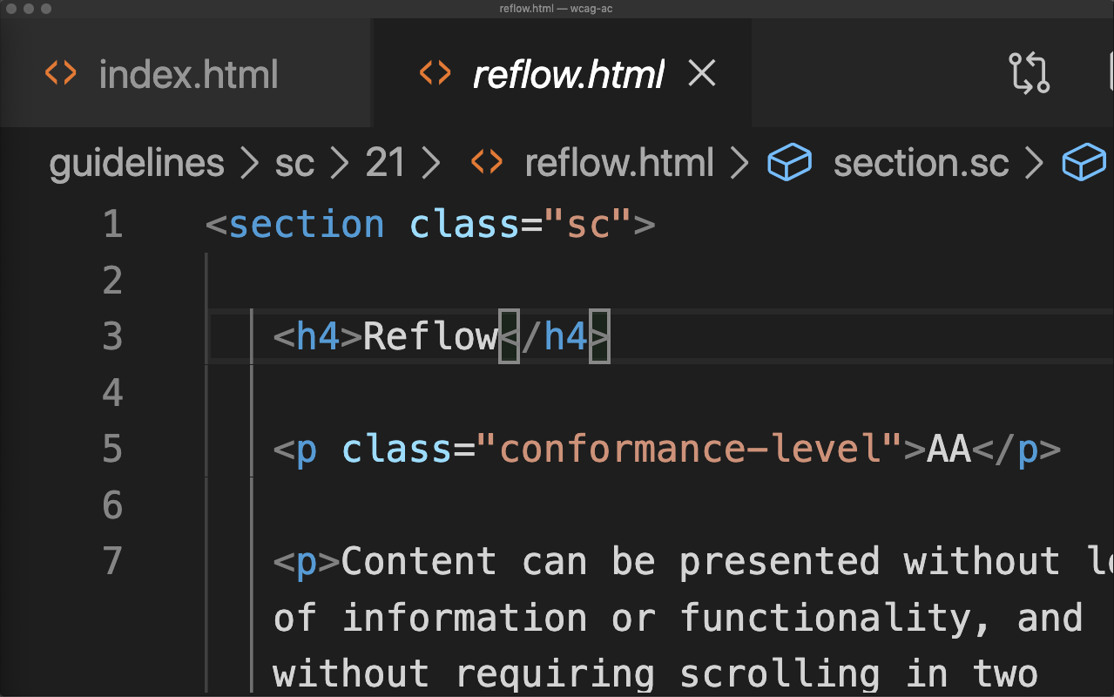
Task: Expand chevron after guidelines breadcrumb
Action: coord(250,164)
